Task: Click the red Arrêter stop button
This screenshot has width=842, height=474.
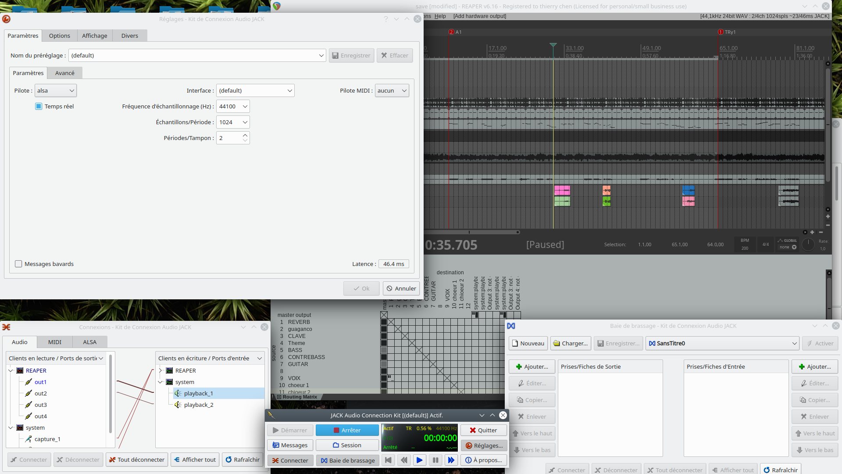Action: pyautogui.click(x=347, y=430)
